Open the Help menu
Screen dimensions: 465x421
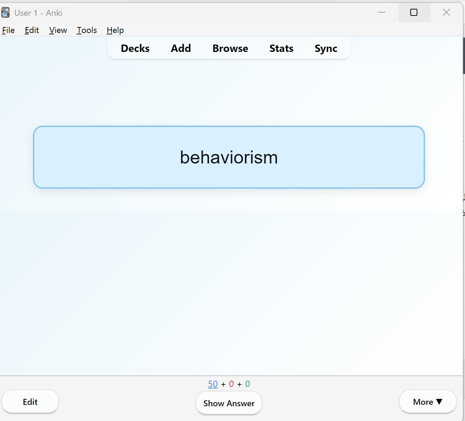[115, 30]
